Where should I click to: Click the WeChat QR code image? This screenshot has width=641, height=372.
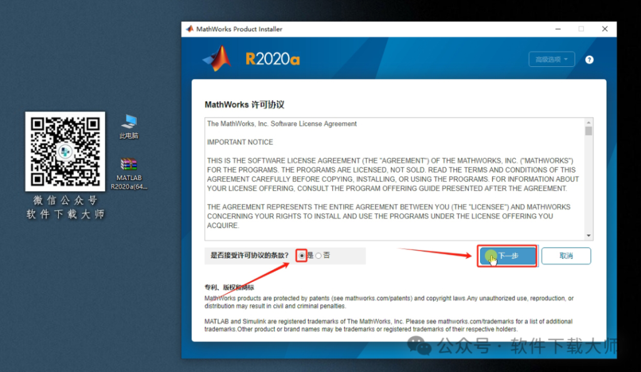click(64, 150)
